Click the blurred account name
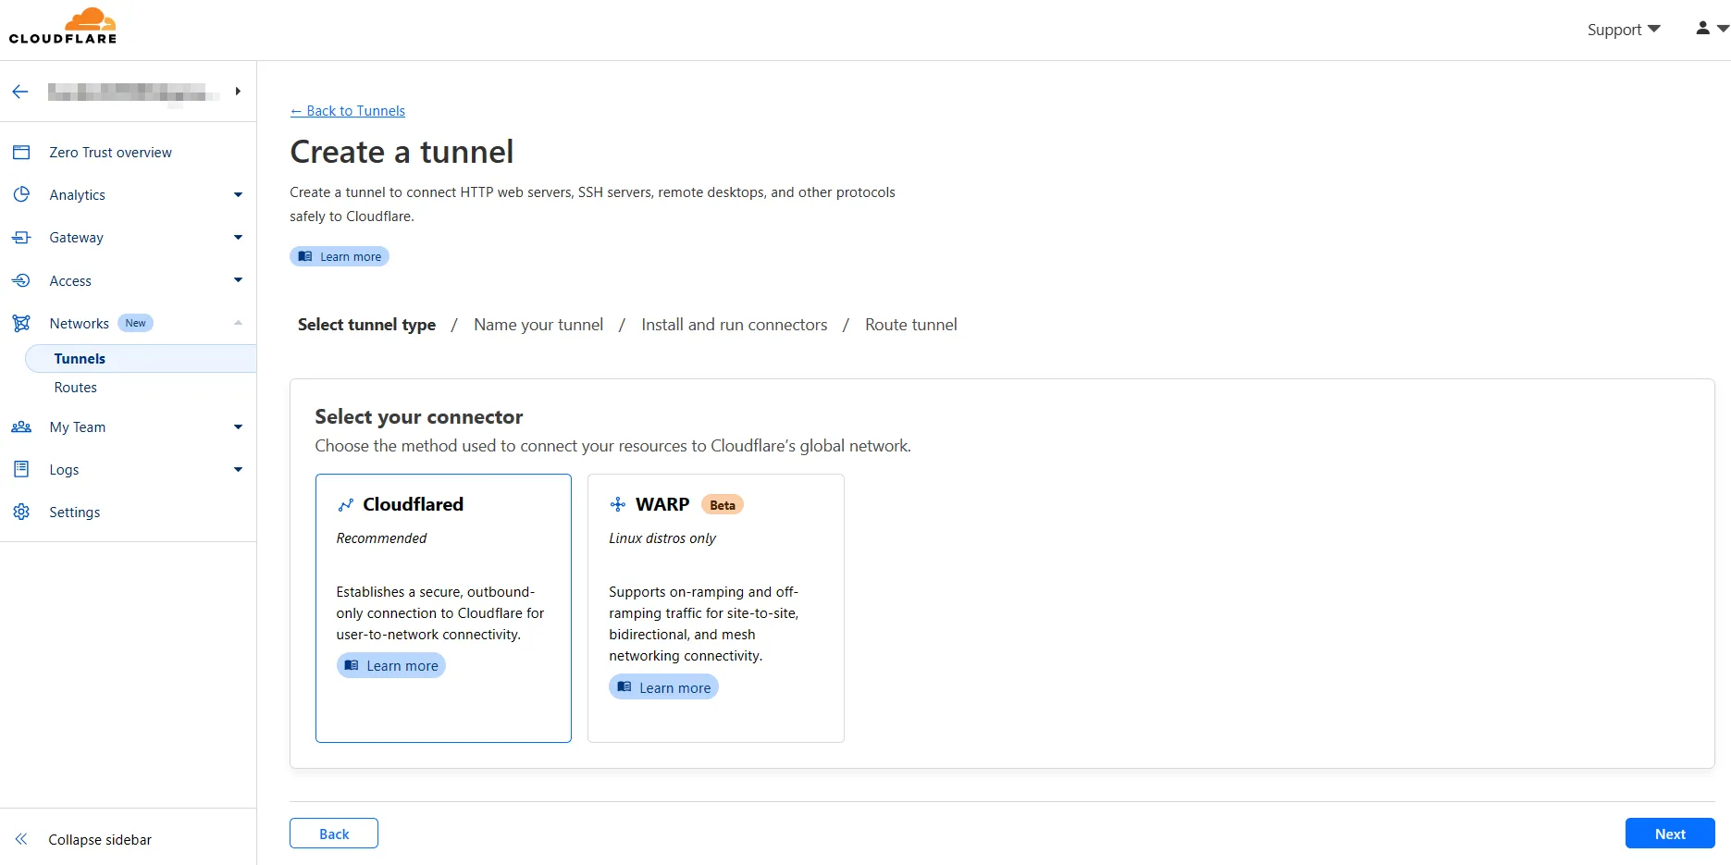Image resolution: width=1731 pixels, height=865 pixels. (134, 93)
